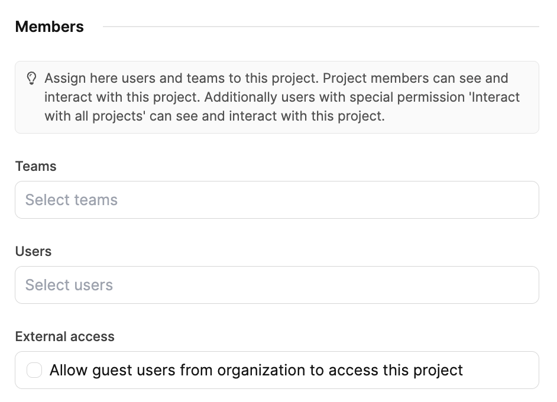Open the Select users dropdown
The image size is (557, 402).
[277, 285]
